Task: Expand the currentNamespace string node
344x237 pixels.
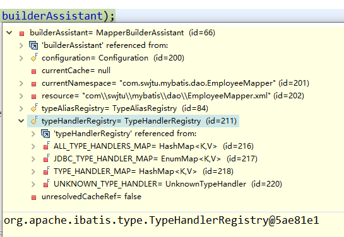Action: point(21,83)
